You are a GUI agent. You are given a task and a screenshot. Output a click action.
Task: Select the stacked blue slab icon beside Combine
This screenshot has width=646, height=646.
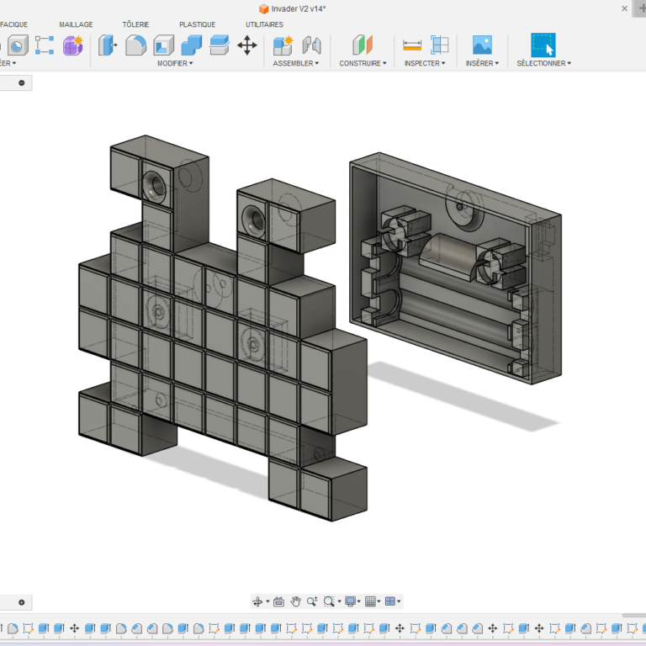click(220, 45)
